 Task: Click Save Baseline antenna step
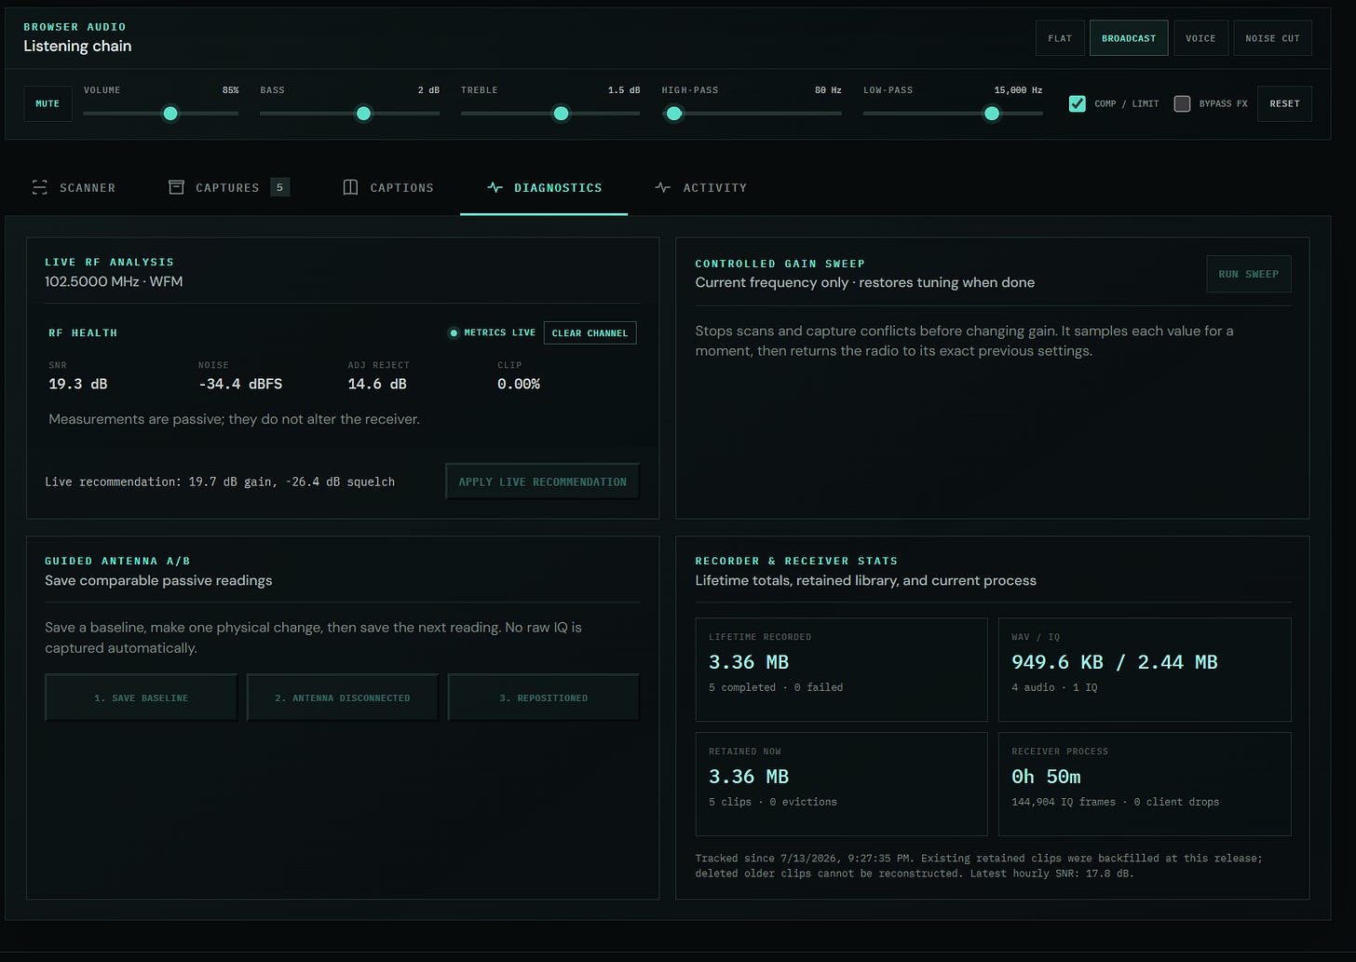(141, 698)
